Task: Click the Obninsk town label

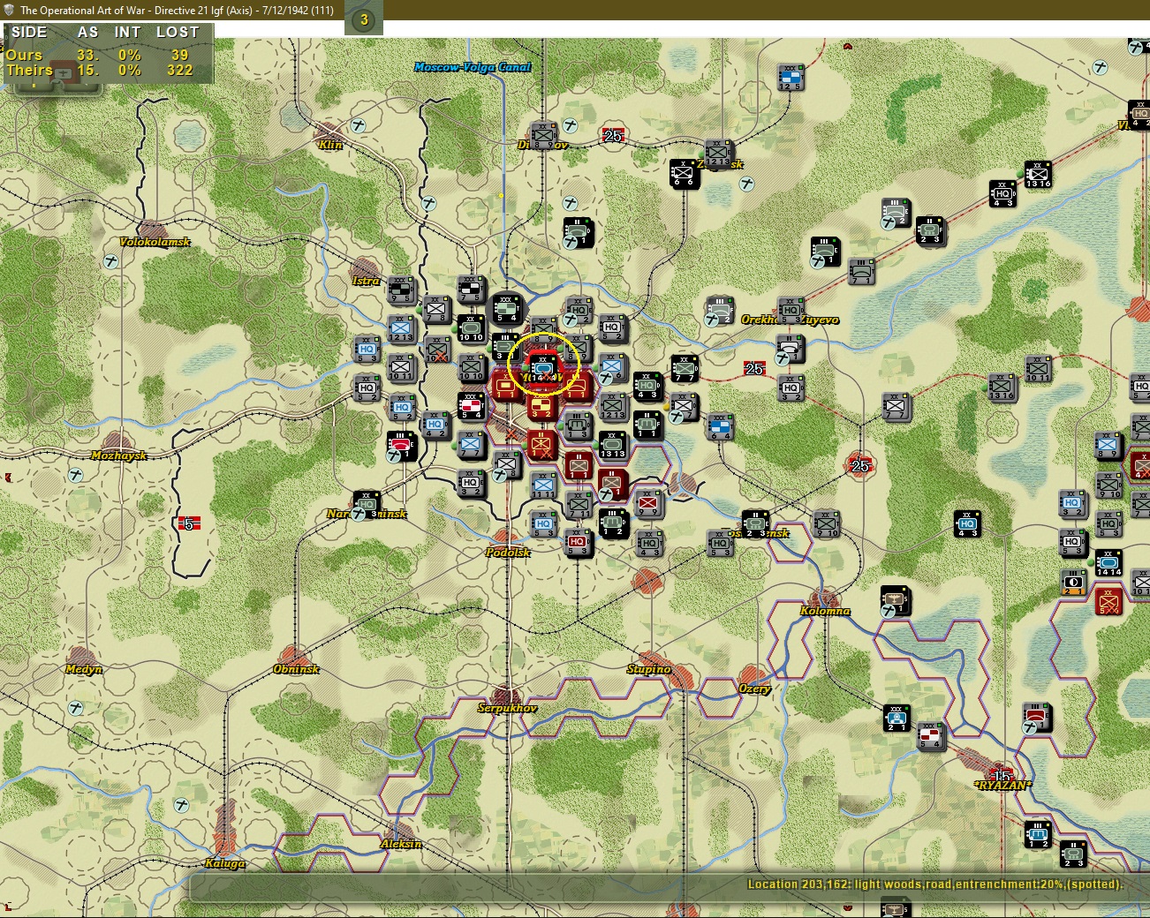Action: click(296, 669)
